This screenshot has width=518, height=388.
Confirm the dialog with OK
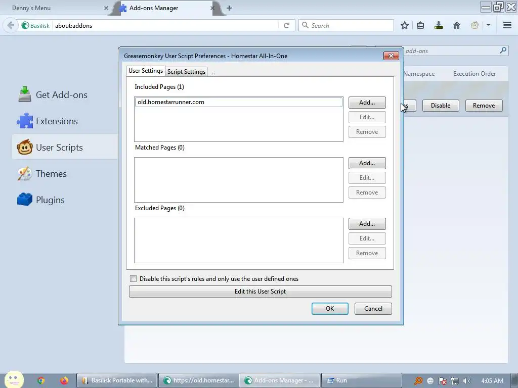330,309
